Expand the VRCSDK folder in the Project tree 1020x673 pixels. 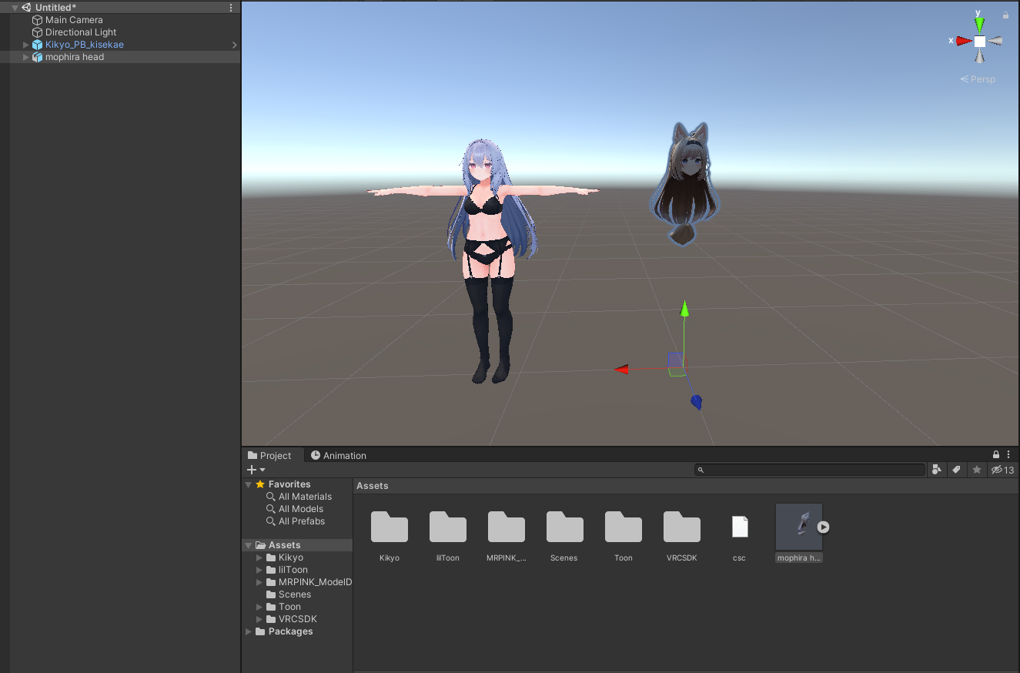tap(259, 619)
